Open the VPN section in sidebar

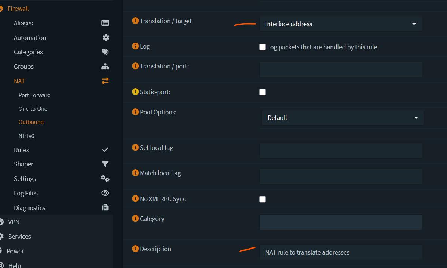tap(14, 222)
